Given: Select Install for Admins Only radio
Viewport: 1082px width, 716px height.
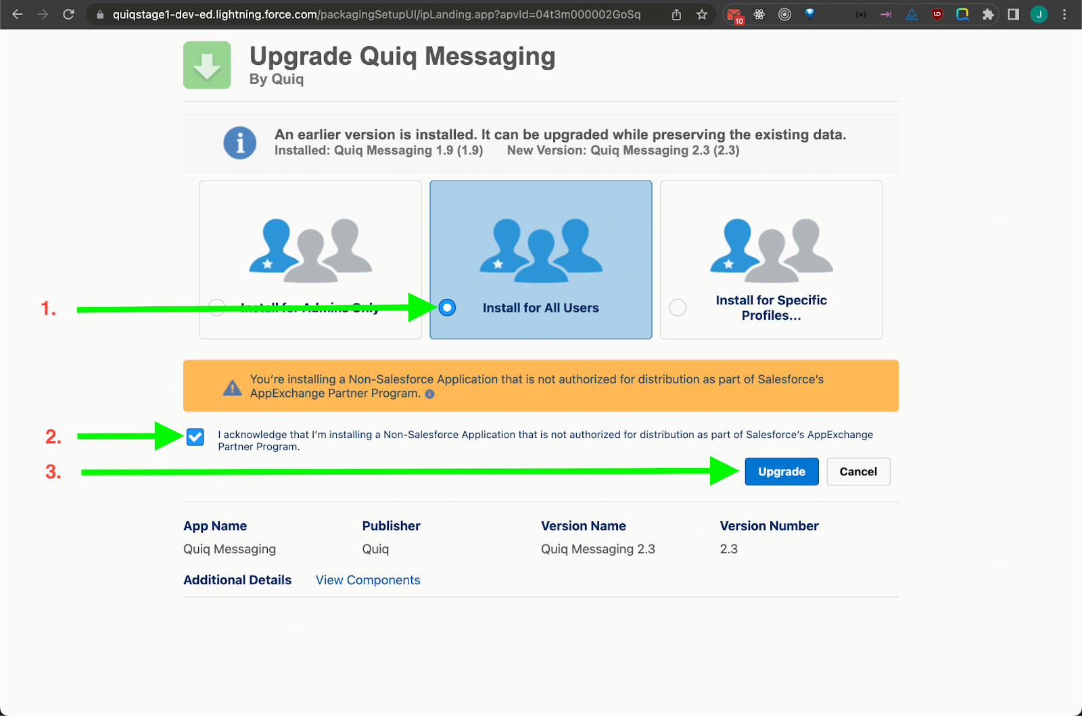Looking at the screenshot, I should (x=216, y=307).
